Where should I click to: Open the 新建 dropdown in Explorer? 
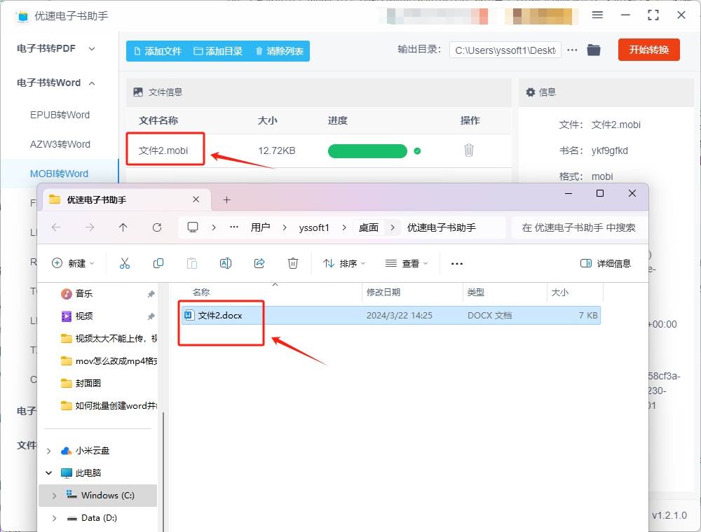[x=73, y=263]
